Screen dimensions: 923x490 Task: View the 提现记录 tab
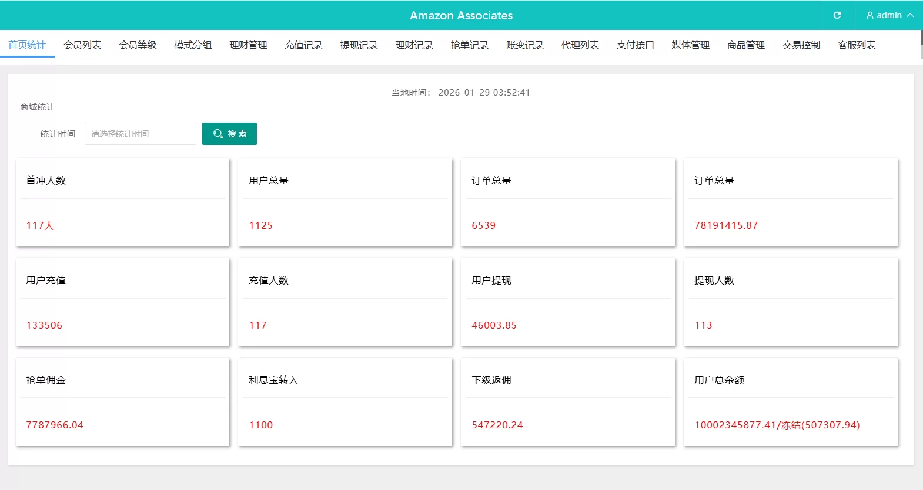[359, 45]
